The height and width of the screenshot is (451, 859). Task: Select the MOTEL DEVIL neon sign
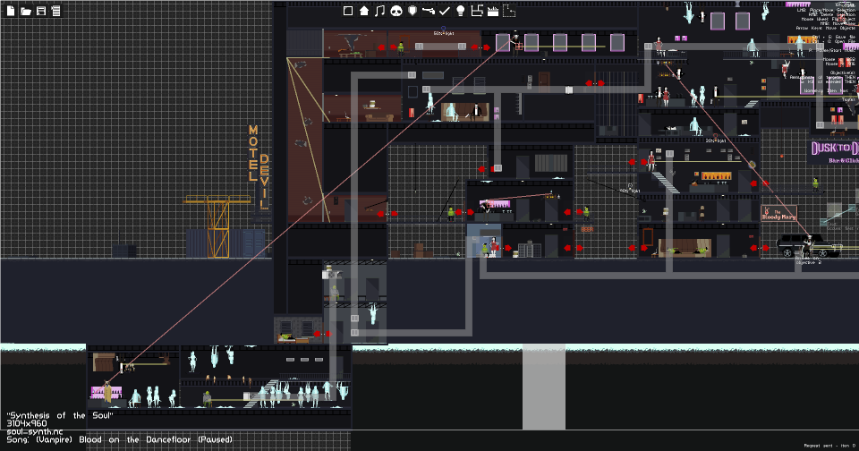coord(259,167)
